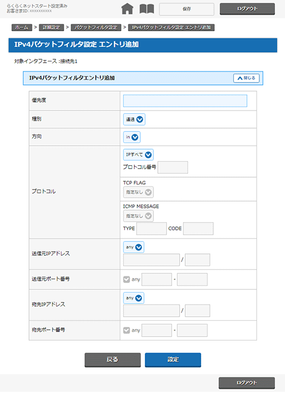The width and height of the screenshot is (285, 393).
Task: Click 宛先IPアドレス address input field
Action: pyautogui.click(x=151, y=311)
